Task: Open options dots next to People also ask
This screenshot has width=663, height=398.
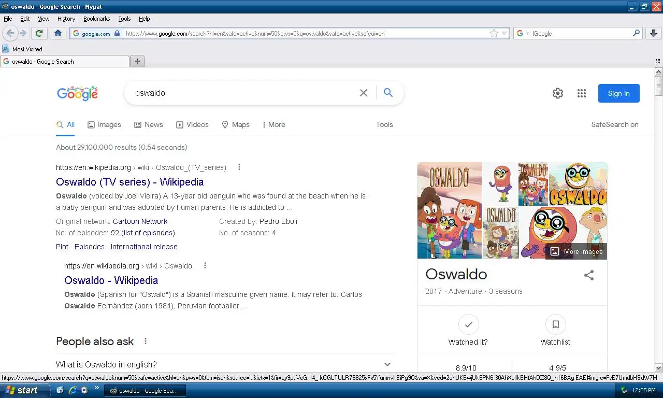Action: coord(146,341)
